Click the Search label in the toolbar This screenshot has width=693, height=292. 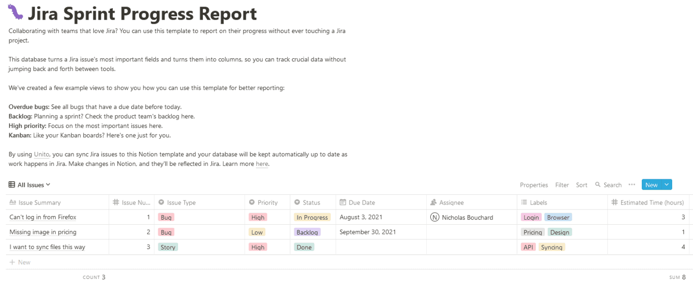click(x=612, y=185)
